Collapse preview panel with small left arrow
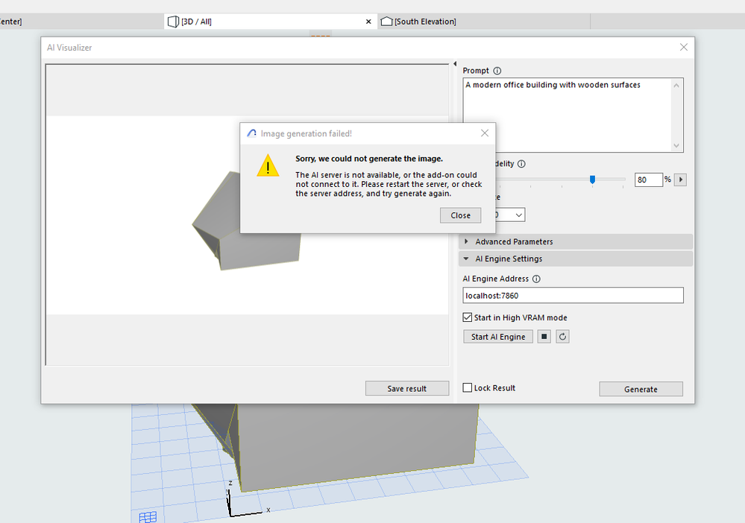 click(455, 63)
